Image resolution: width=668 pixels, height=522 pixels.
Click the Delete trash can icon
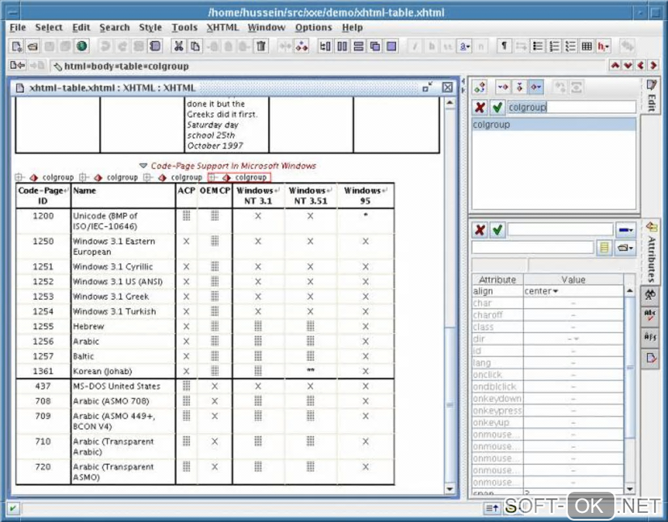(x=261, y=46)
